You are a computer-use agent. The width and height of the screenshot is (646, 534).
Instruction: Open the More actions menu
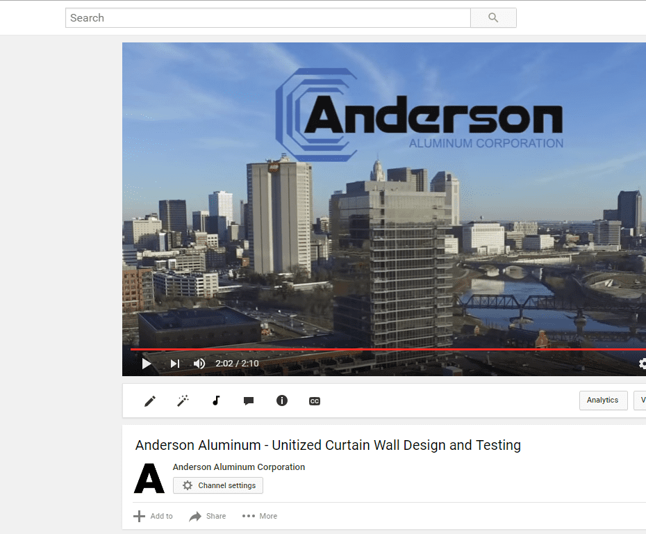(x=260, y=516)
